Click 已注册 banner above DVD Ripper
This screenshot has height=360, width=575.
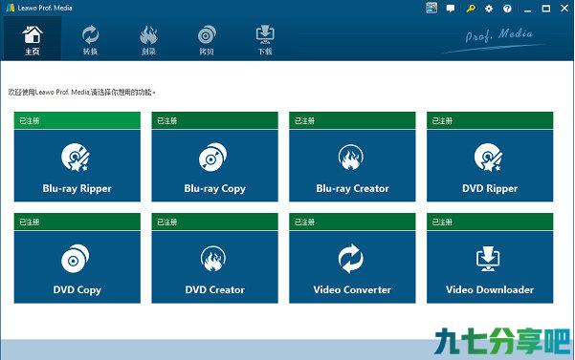pos(490,120)
